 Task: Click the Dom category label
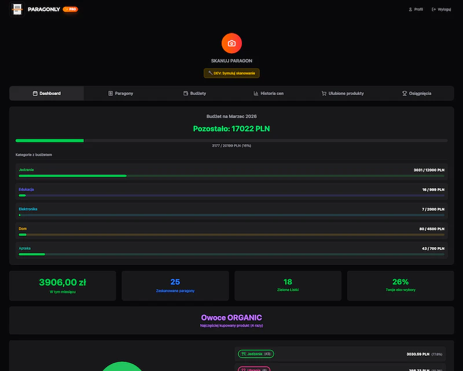click(23, 229)
